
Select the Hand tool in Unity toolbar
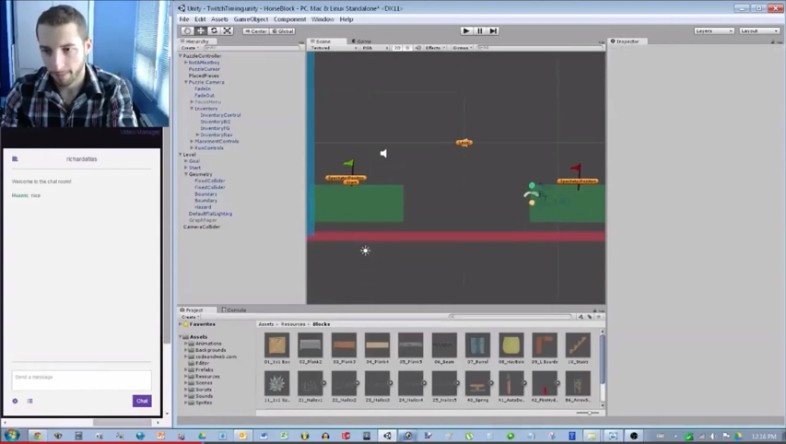[187, 30]
